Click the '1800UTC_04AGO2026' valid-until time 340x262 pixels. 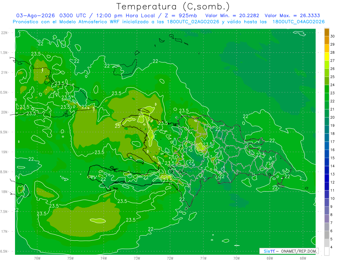point(299,22)
